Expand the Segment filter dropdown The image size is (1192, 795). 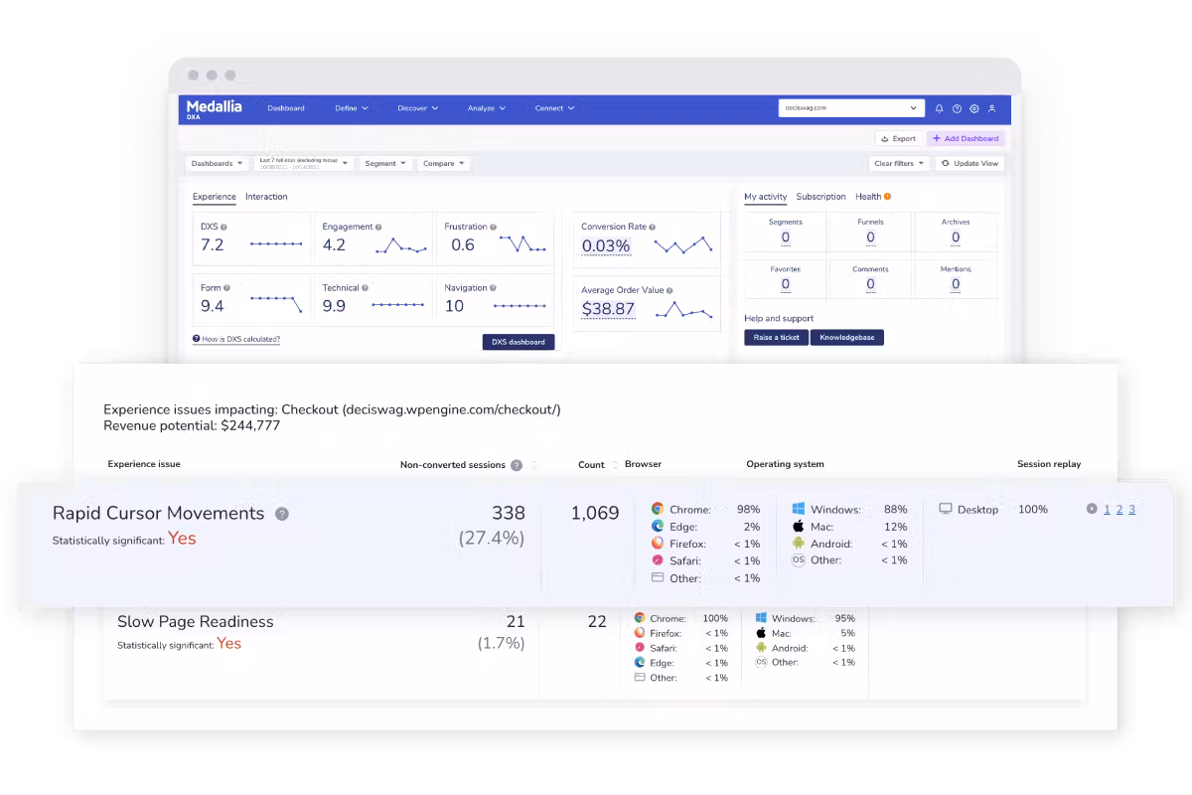click(385, 164)
